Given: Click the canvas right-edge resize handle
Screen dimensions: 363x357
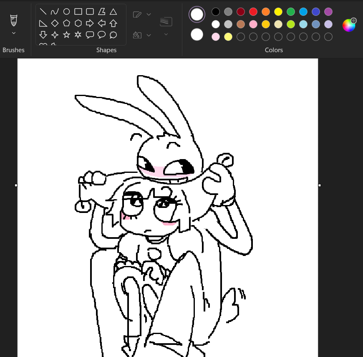Looking at the screenshot, I should (x=320, y=185).
